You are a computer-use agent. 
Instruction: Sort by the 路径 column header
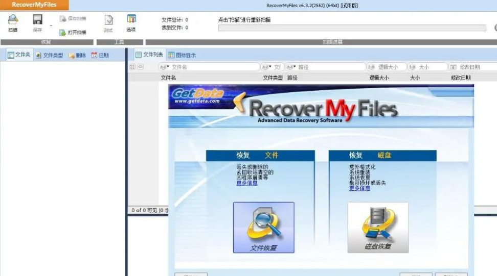(x=292, y=78)
